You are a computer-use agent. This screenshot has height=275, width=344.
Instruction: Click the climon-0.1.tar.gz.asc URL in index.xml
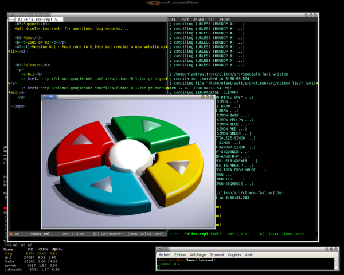click(x=101, y=88)
